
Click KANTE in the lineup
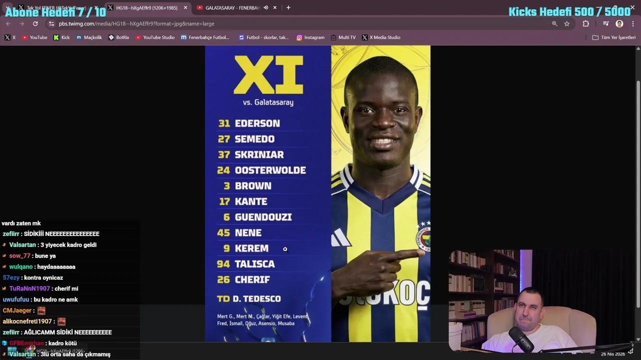click(x=251, y=201)
